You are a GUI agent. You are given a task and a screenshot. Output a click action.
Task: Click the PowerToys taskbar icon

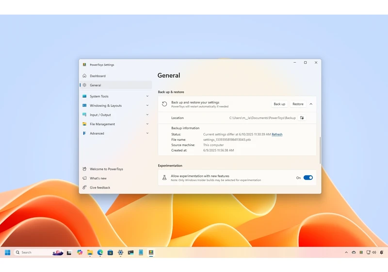click(x=151, y=253)
